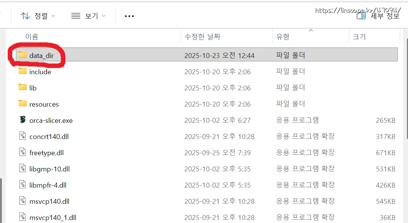Click the 671KB size value
The width and height of the screenshot is (408, 223).
[x=386, y=153]
